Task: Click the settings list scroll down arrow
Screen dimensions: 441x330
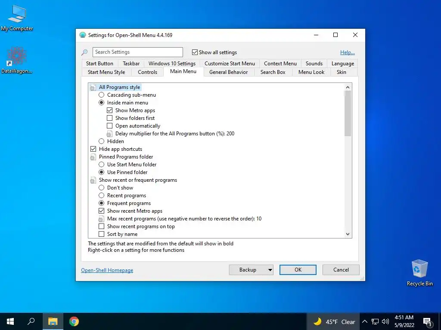Action: pos(348,234)
